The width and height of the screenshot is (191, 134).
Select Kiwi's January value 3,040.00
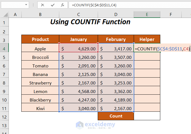[x=79, y=108]
